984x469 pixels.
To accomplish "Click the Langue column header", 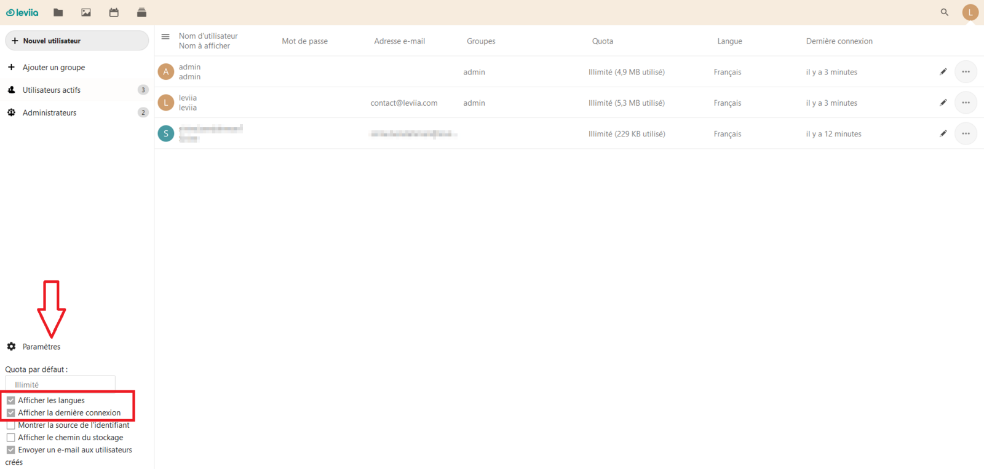I will [x=729, y=41].
